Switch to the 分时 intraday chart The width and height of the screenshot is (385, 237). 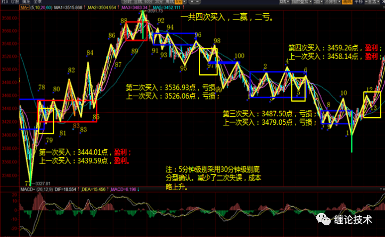click(127, 2)
